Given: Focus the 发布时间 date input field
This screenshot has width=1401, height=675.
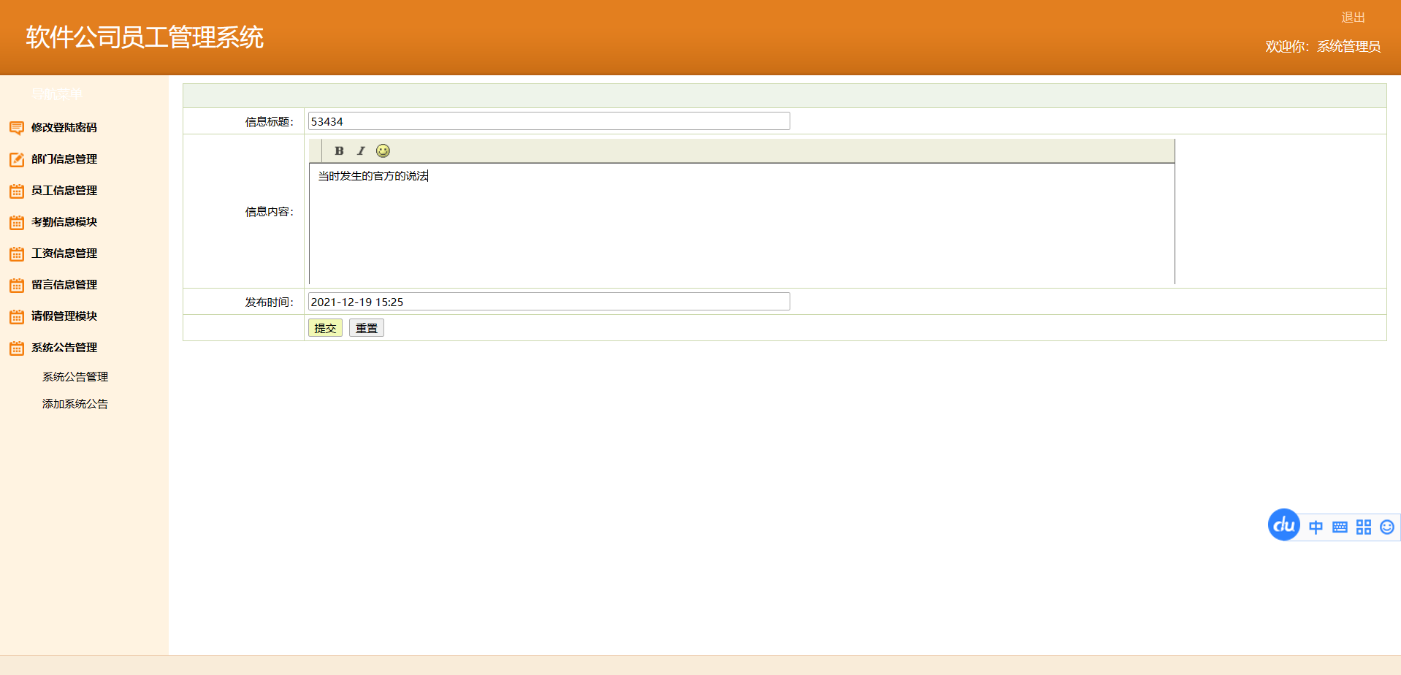Looking at the screenshot, I should pos(549,302).
